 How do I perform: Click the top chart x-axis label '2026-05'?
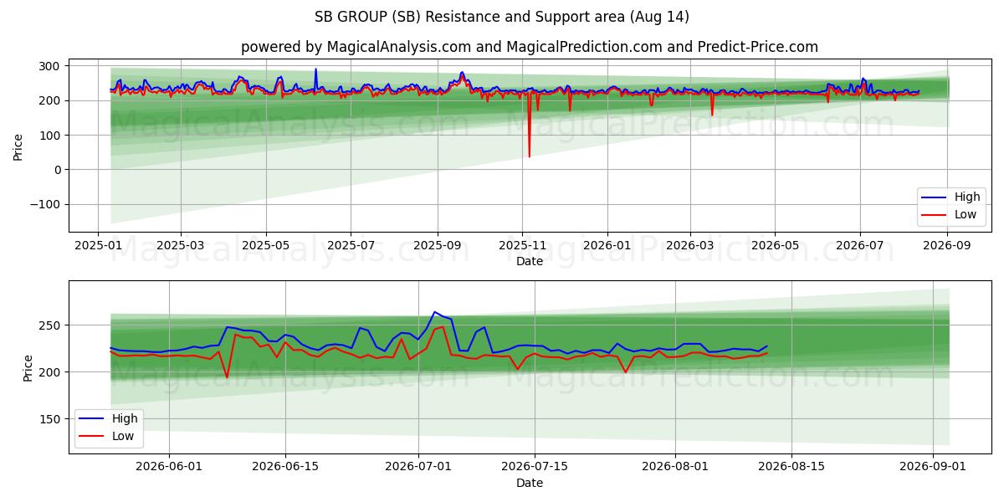[775, 246]
